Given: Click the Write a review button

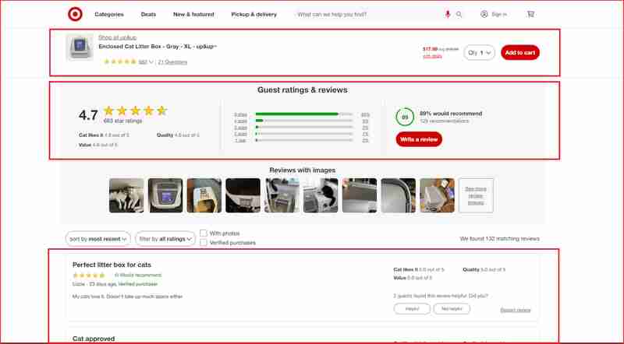Looking at the screenshot, I should click(419, 139).
